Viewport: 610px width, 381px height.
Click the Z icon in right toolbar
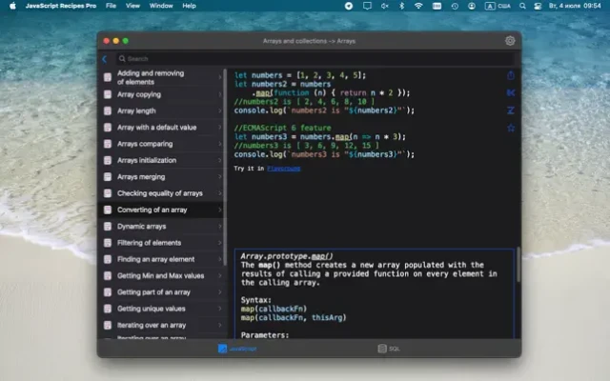(x=511, y=110)
